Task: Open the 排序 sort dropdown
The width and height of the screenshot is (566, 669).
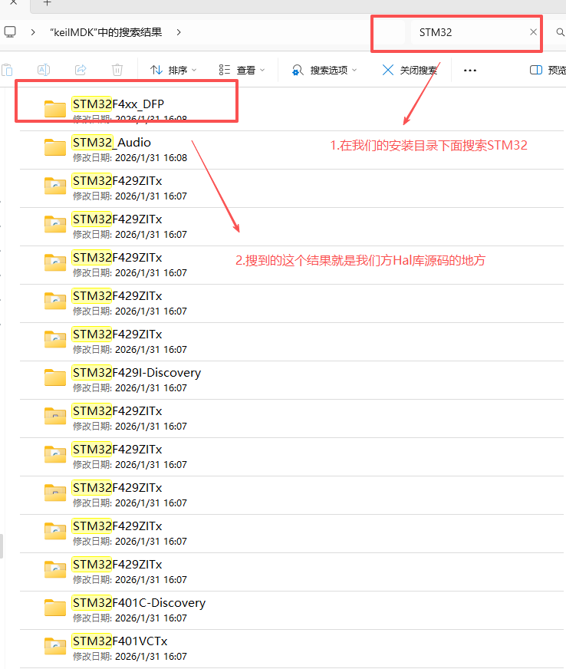Action: (x=173, y=70)
